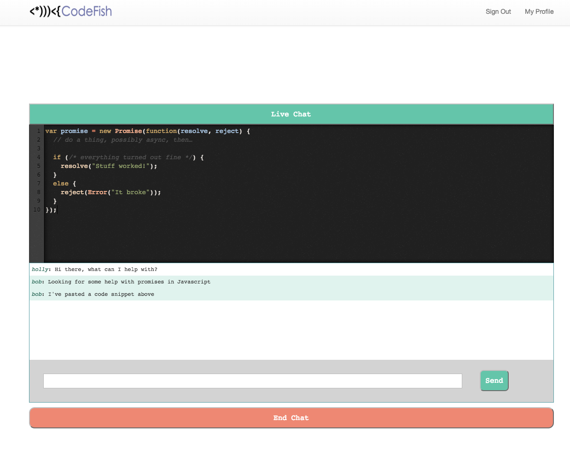Click the reject(Error("It broke")) line

111,192
